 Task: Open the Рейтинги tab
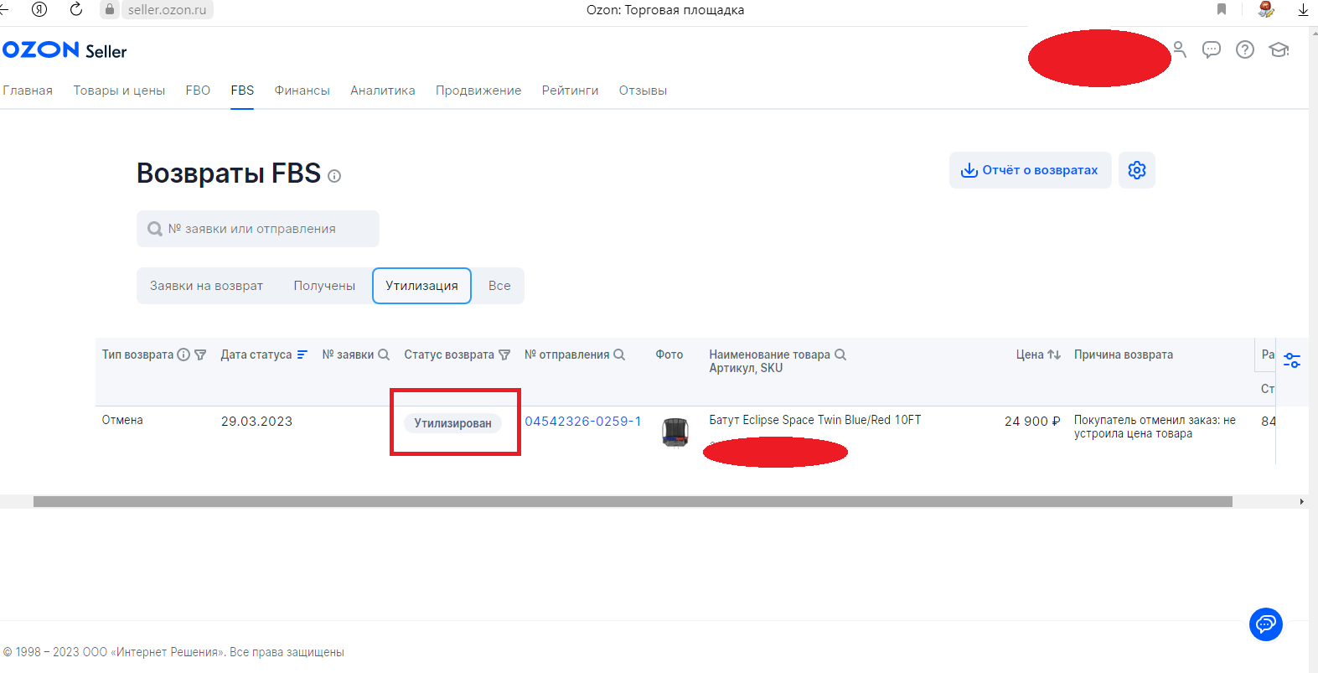pyautogui.click(x=571, y=91)
